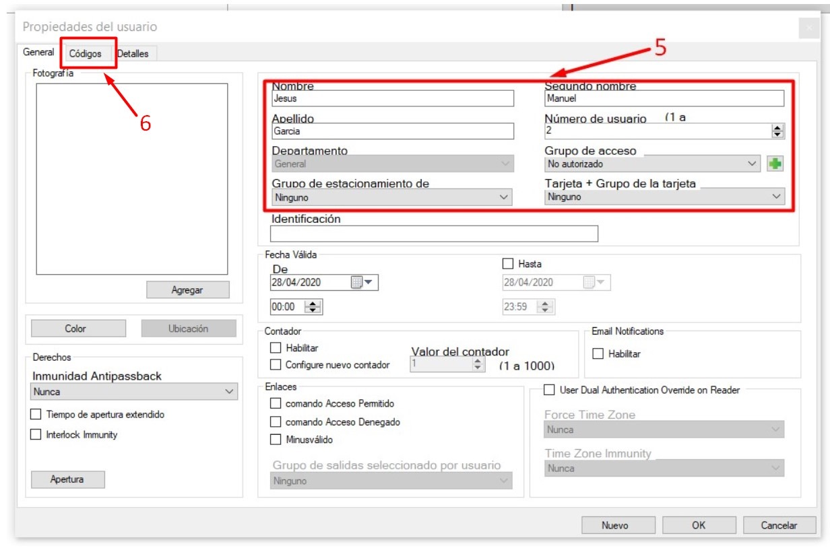Image resolution: width=830 pixels, height=548 pixels.
Task: Expand the Grupo de acceso dropdown
Action: (652, 164)
